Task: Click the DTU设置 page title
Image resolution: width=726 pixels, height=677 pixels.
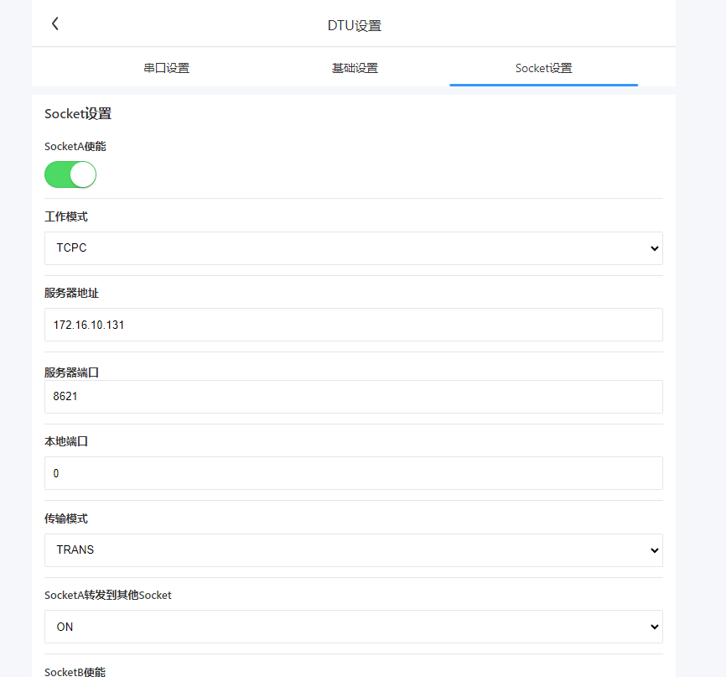Action: (x=354, y=25)
